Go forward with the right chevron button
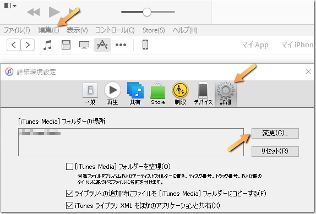Screen dimensions: 316x214 pos(28,45)
